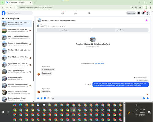Choose a GIF icon
The image size is (153, 122).
[x=48, y=98]
